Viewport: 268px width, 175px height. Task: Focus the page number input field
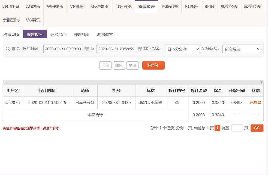point(237,128)
